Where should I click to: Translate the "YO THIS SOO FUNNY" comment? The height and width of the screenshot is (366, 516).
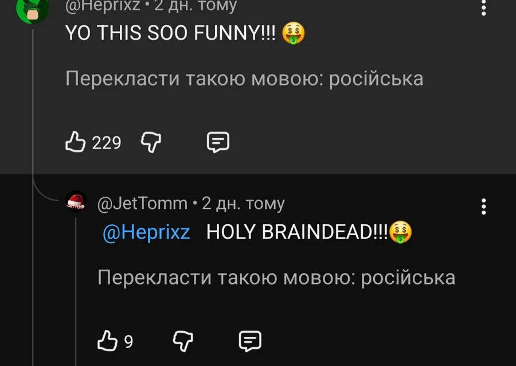pyautogui.click(x=244, y=79)
